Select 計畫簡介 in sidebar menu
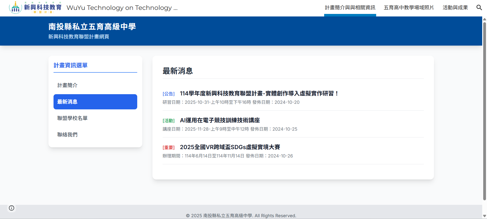 pyautogui.click(x=67, y=85)
